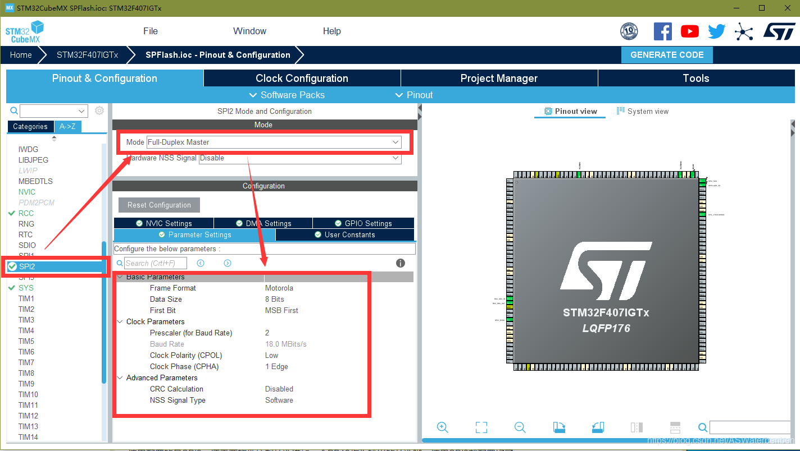Rotate the chip clockwise
The height and width of the screenshot is (451, 800).
(x=559, y=427)
